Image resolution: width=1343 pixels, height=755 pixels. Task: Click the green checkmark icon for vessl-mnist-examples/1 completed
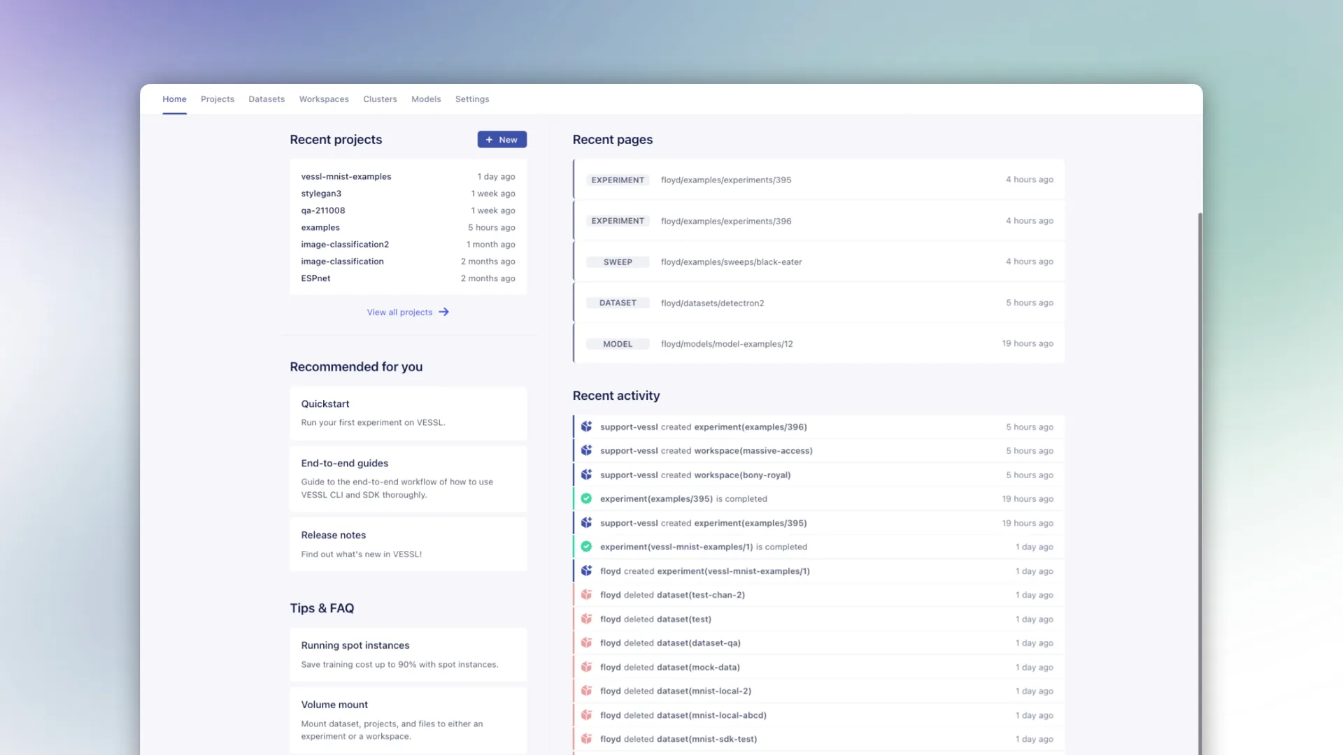pos(586,547)
